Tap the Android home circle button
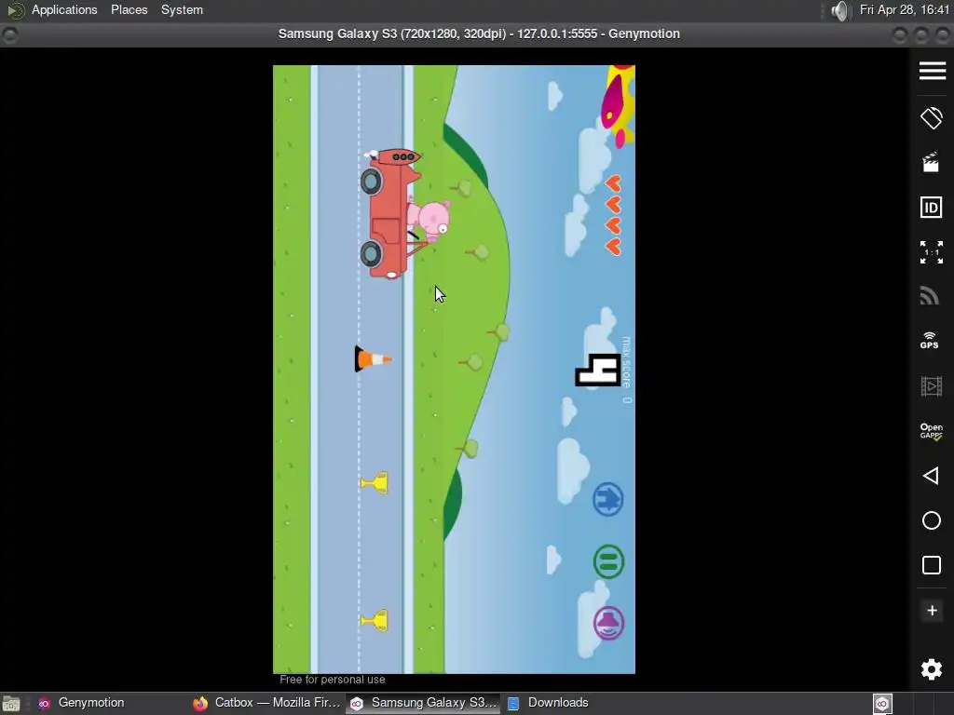954x715 pixels. point(931,520)
